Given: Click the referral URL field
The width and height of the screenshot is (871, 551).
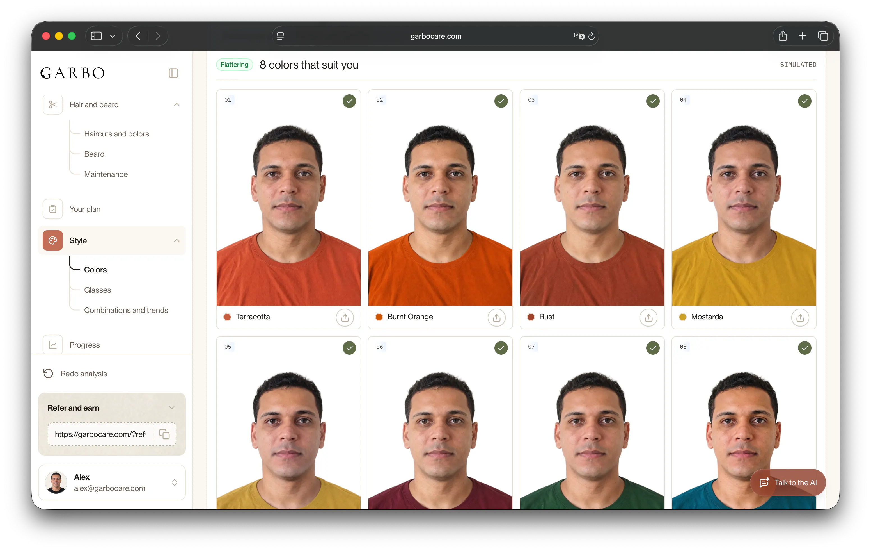Looking at the screenshot, I should point(100,434).
